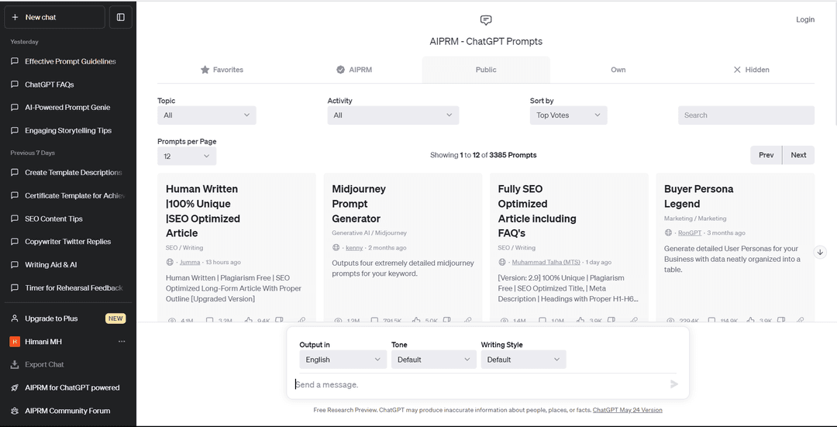
Task: Select the Hidden tab
Action: click(x=750, y=70)
